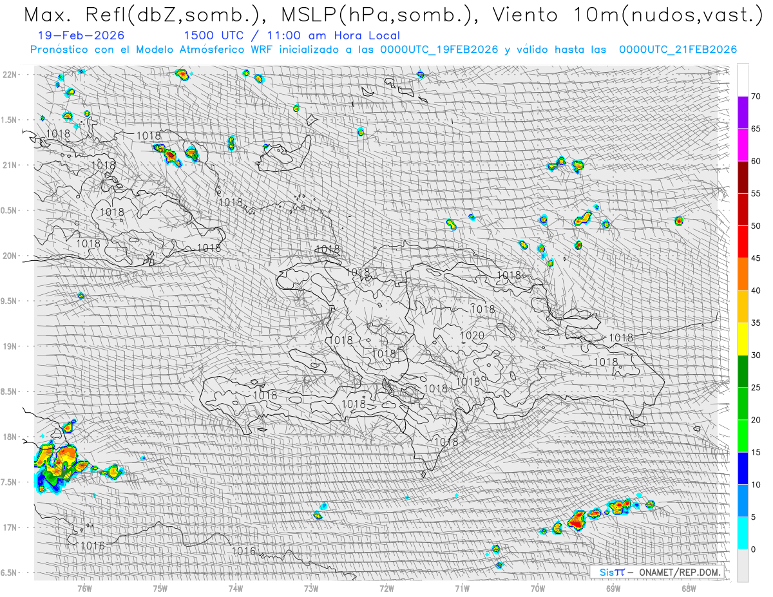Click the colorbar tick label 65
The width and height of the screenshot is (773, 597).
coord(756,129)
